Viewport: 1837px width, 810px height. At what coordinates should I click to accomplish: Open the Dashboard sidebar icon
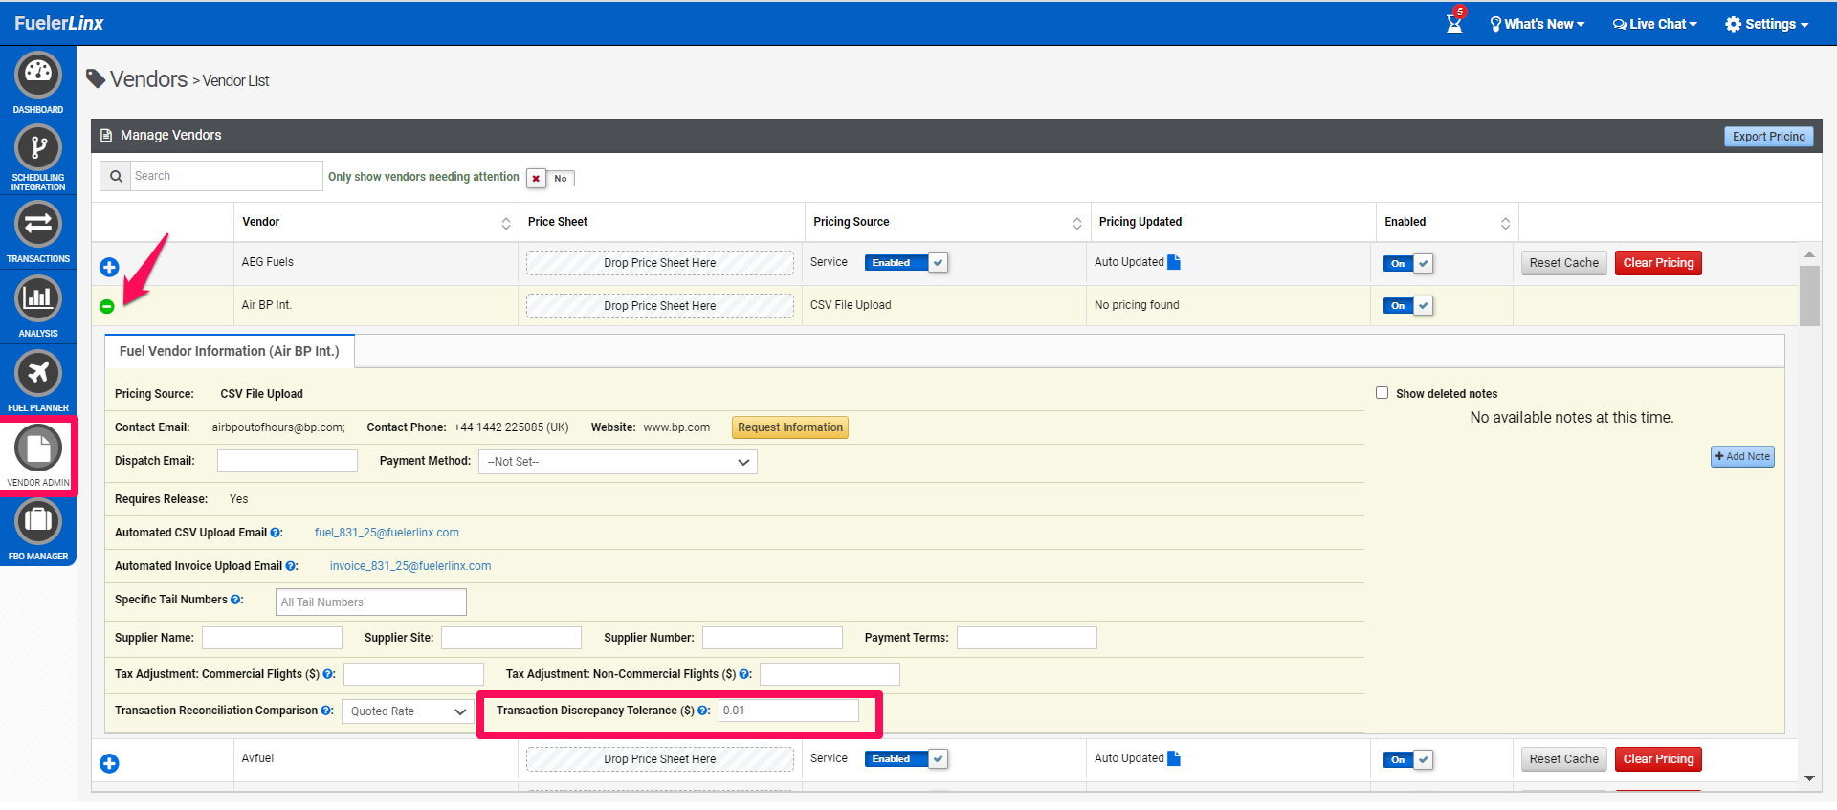38,76
